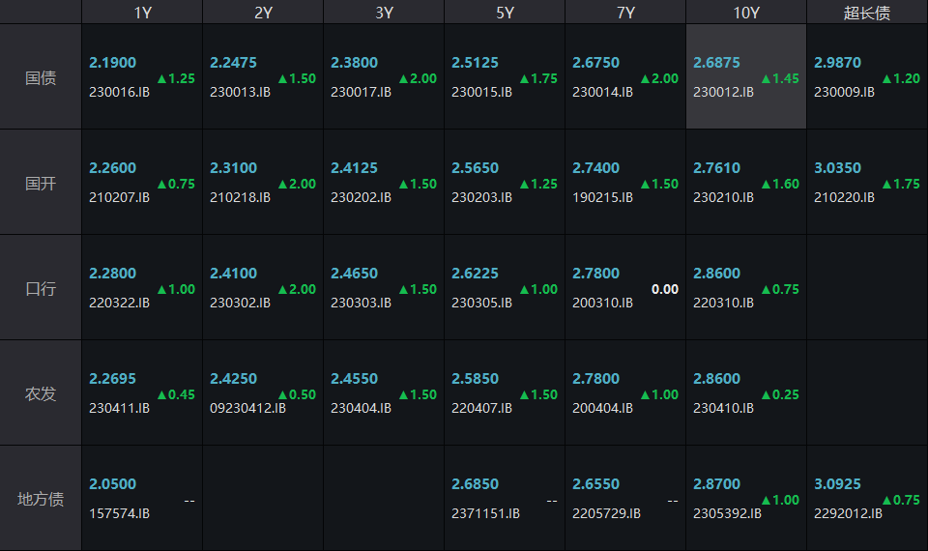Click the 2.6225 yield value
This screenshot has width=928, height=551.
475,274
